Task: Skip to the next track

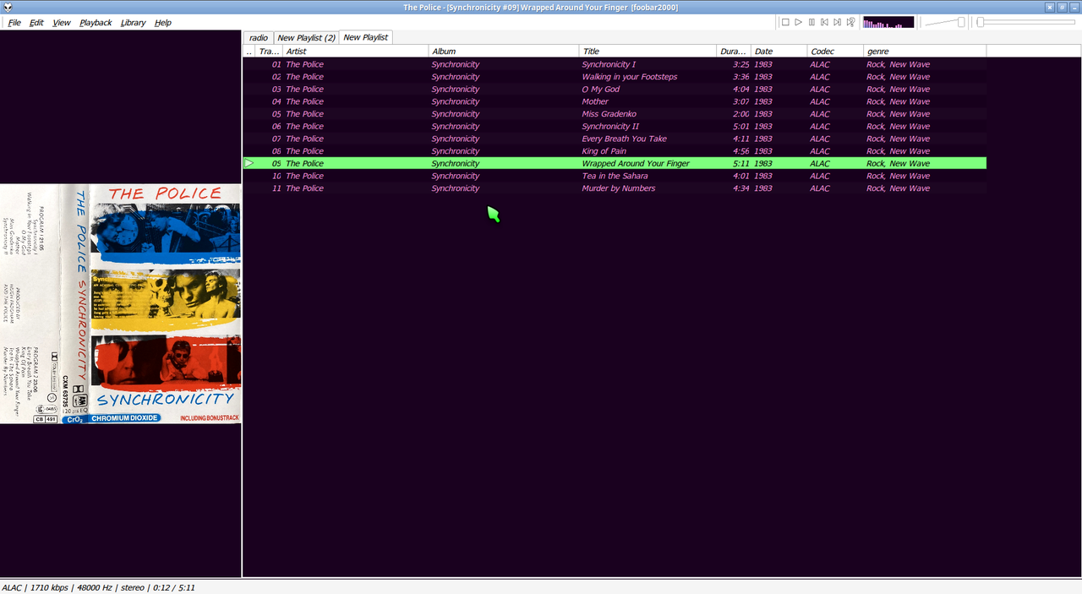Action: coord(837,22)
